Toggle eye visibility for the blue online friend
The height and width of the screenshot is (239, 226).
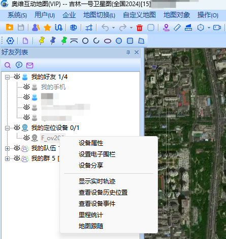tap(26, 97)
